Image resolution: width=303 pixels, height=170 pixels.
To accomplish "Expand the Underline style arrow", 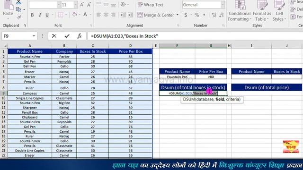I will tap(53, 15).
